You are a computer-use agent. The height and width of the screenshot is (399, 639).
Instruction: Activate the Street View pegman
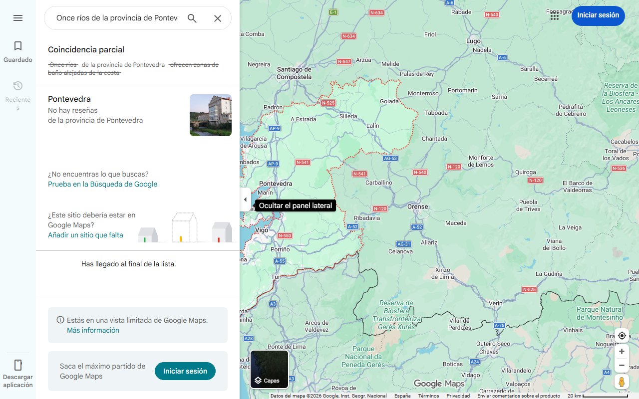tap(622, 382)
